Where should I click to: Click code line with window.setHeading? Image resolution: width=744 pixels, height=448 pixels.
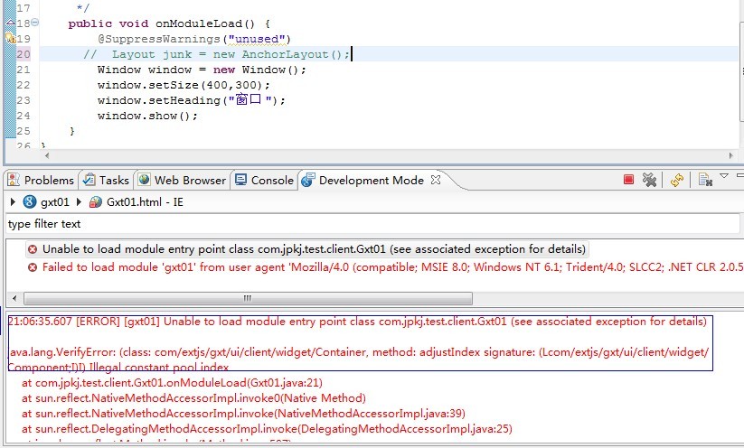point(192,100)
